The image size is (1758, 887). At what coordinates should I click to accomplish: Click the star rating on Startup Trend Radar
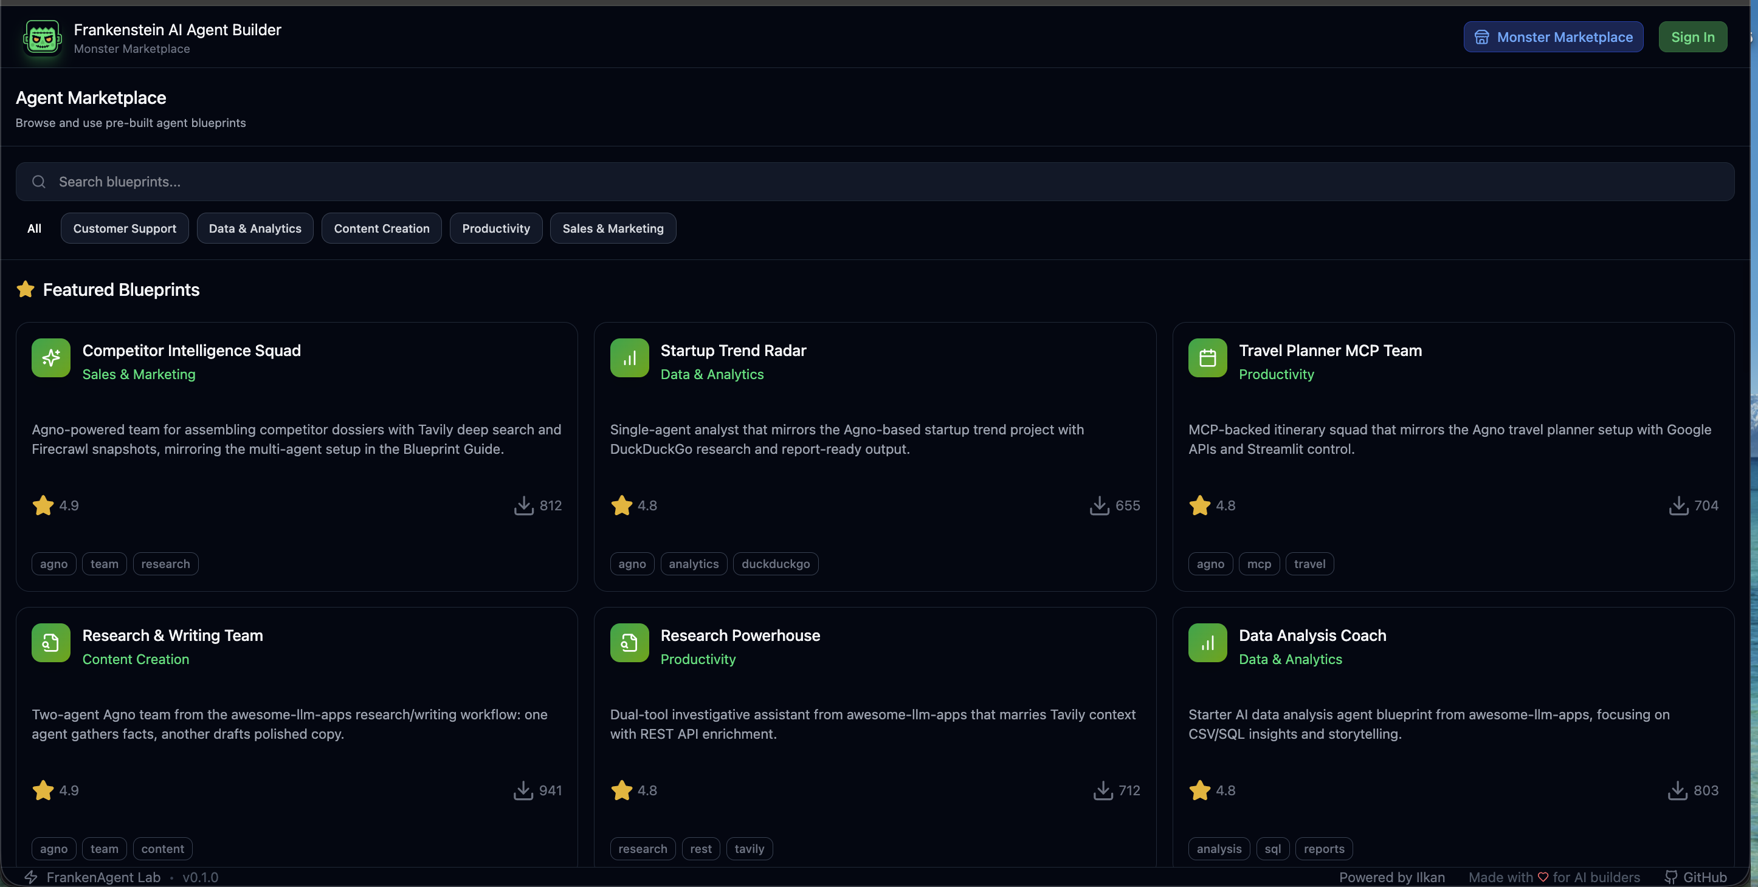pyautogui.click(x=622, y=505)
